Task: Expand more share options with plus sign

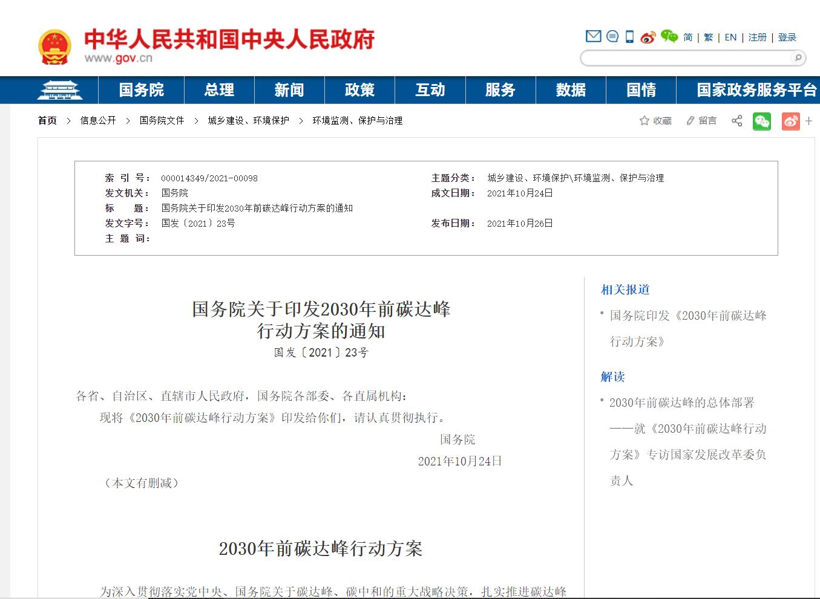Action: 809,121
